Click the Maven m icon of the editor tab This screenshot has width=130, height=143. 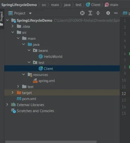(125, 13)
